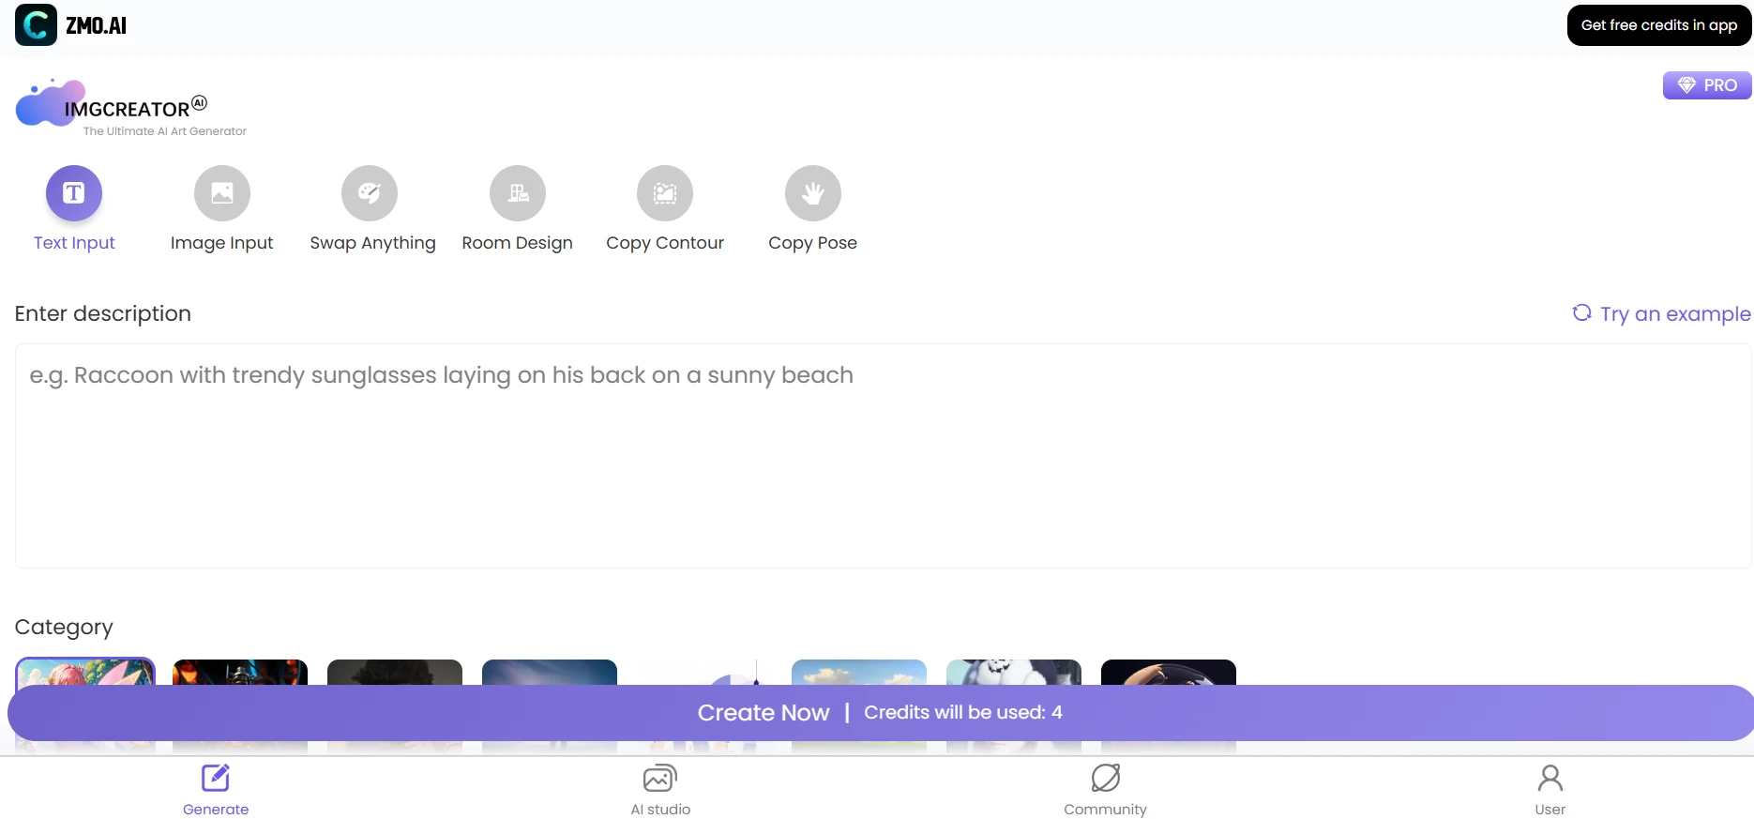The height and width of the screenshot is (819, 1754).
Task: Pick the fiery dark warrior category thumbnail
Action: pyautogui.click(x=240, y=672)
